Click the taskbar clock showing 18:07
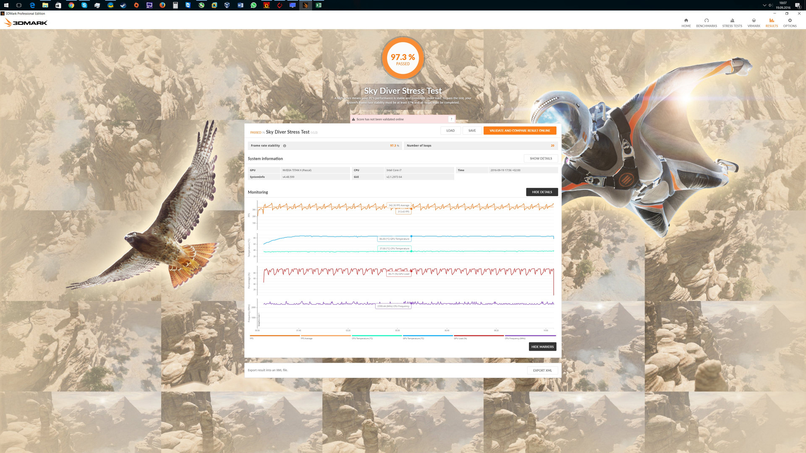This screenshot has width=806, height=453. (x=783, y=5)
